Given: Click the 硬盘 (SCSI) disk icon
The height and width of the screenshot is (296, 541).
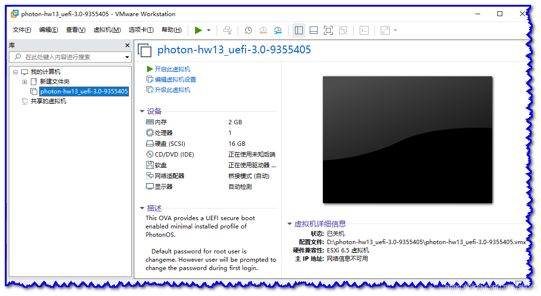Looking at the screenshot, I should tap(150, 143).
